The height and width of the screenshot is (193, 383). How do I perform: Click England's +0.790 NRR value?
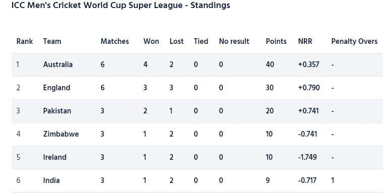click(309, 88)
